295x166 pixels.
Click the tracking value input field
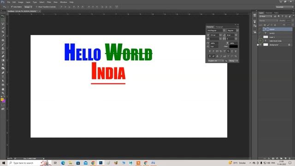[x=230, y=39]
